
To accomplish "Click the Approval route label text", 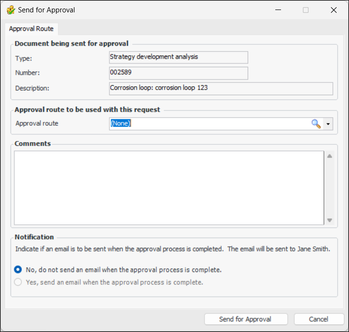I will (x=37, y=123).
